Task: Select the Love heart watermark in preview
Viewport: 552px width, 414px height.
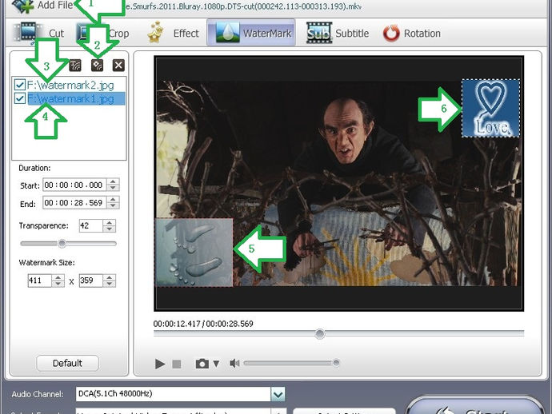Action: 490,108
